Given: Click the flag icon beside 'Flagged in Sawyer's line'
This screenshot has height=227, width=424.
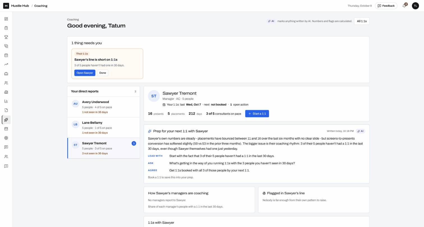Looking at the screenshot, I should tap(264, 193).
